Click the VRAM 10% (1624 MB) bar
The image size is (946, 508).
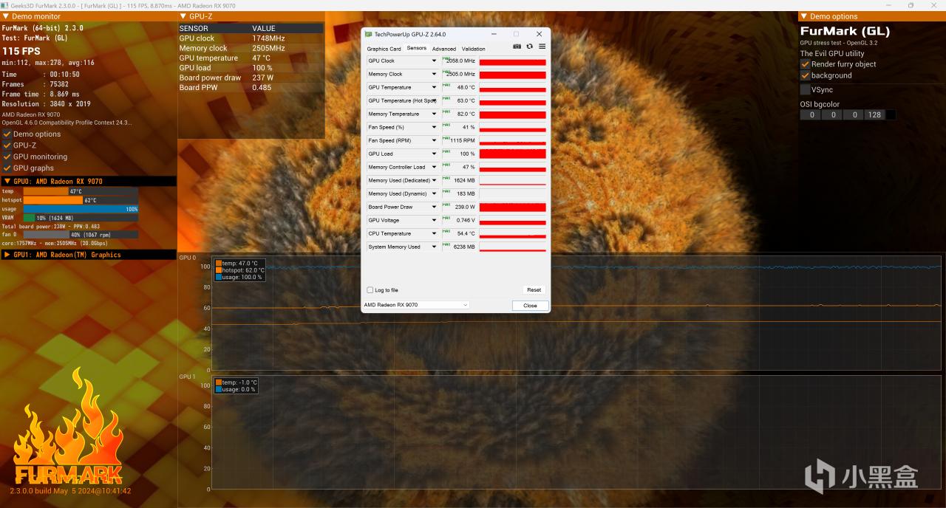[x=81, y=218]
